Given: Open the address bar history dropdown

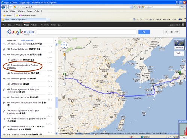Looking at the screenshot, I should pos(131,7).
